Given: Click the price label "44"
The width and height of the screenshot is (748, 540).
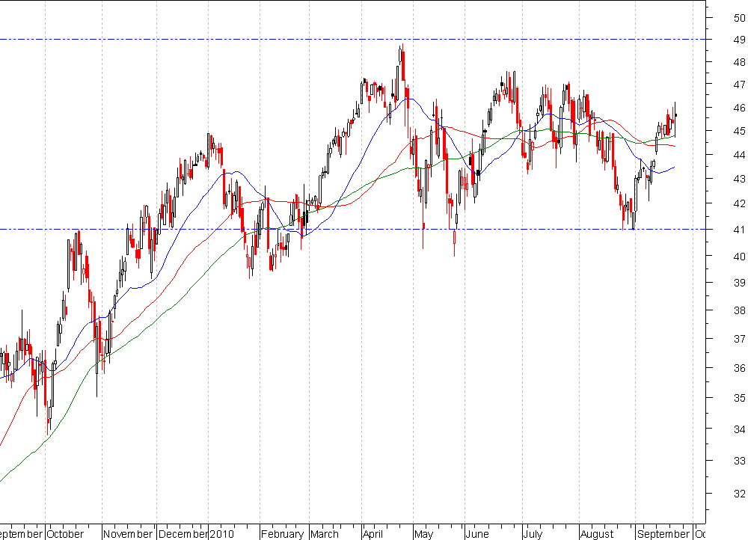Looking at the screenshot, I should tap(740, 155).
